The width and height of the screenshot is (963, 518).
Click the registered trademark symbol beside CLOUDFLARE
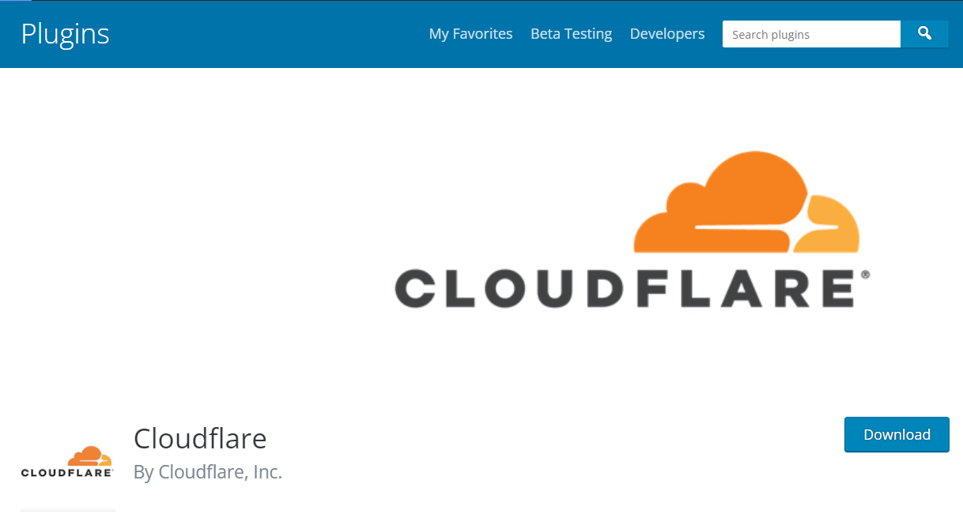tap(866, 274)
